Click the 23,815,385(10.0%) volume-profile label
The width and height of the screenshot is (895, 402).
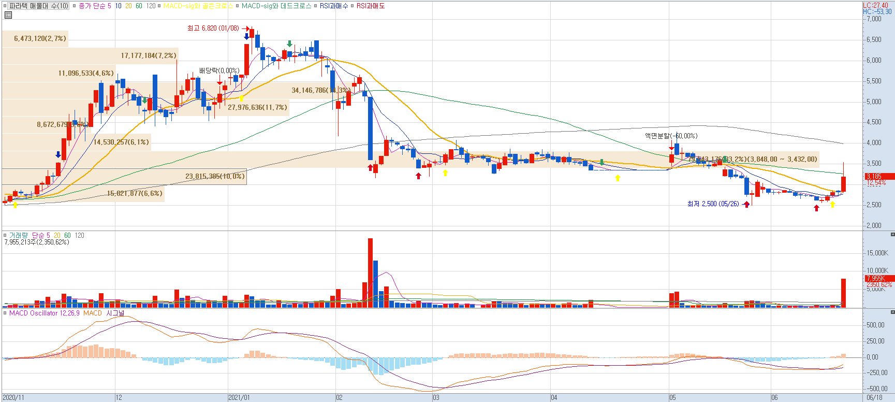tap(215, 176)
